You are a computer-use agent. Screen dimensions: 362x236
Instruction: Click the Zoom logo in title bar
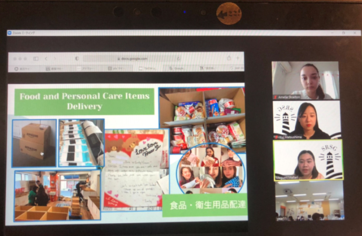click(10, 33)
